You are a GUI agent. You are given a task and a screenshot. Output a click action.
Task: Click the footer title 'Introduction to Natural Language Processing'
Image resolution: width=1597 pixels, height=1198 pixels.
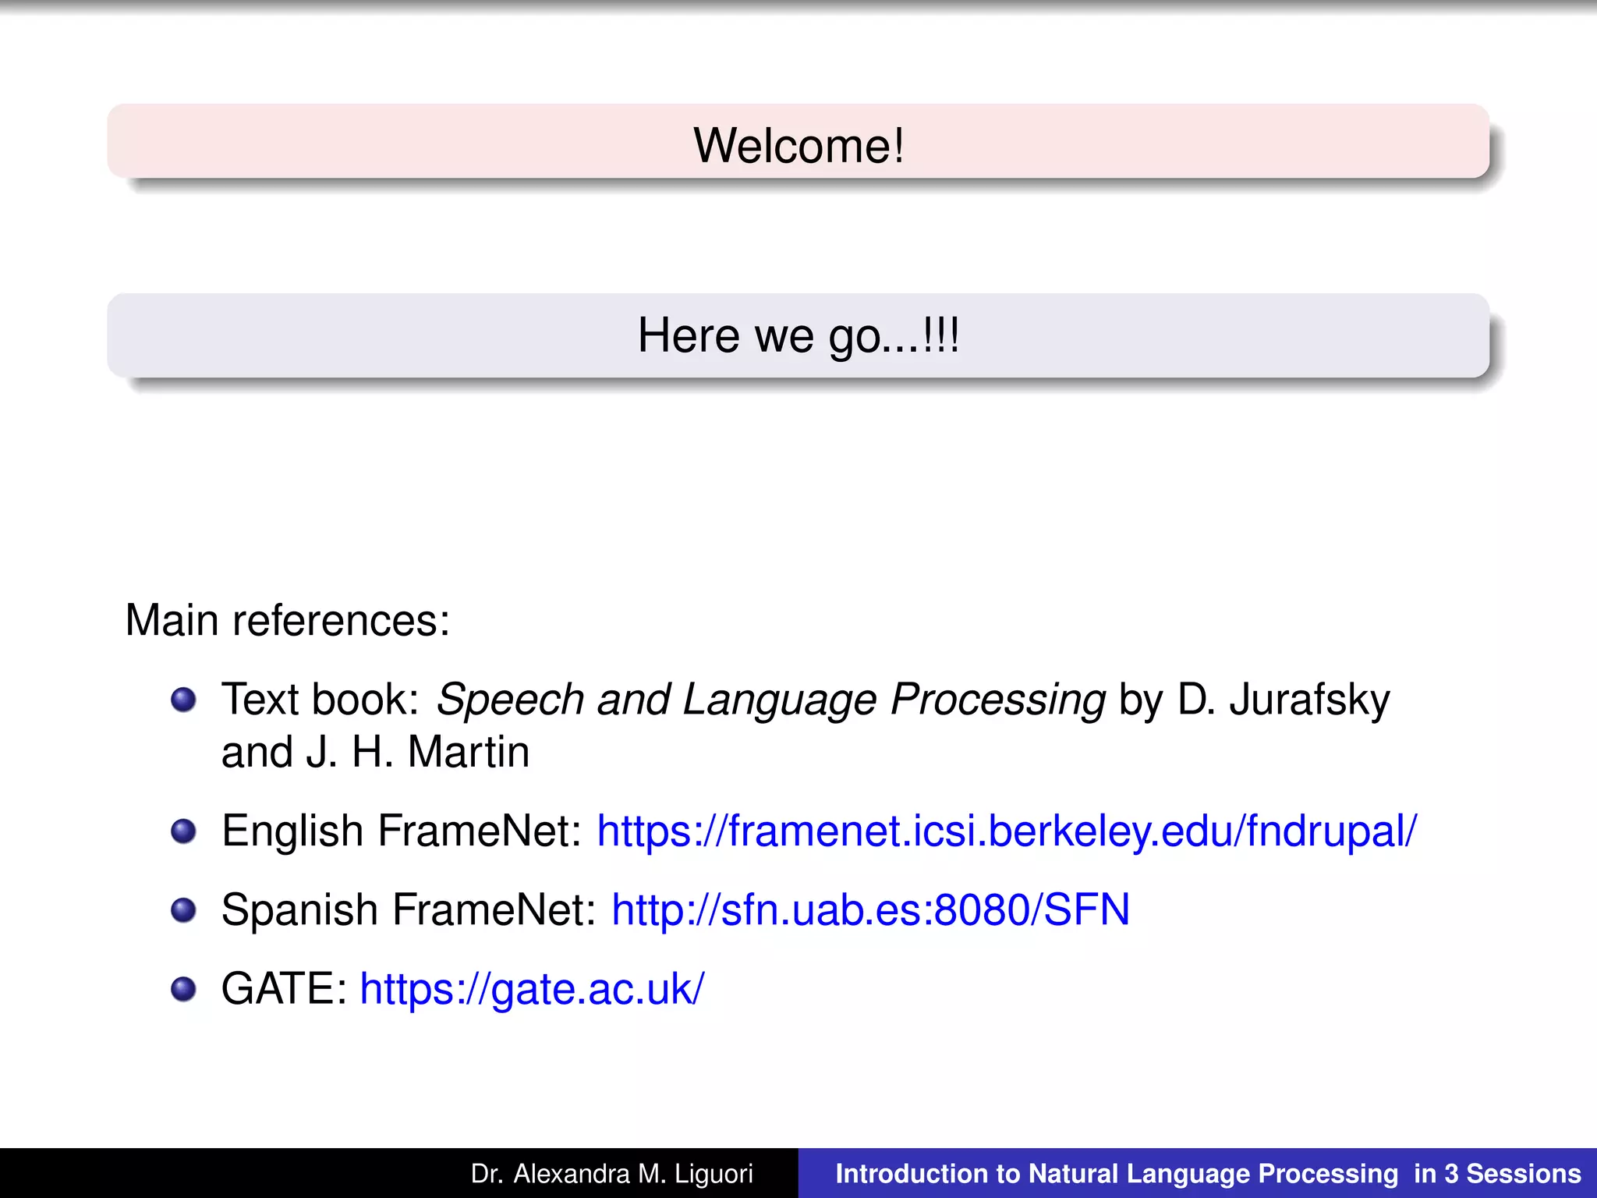(x=1117, y=1174)
